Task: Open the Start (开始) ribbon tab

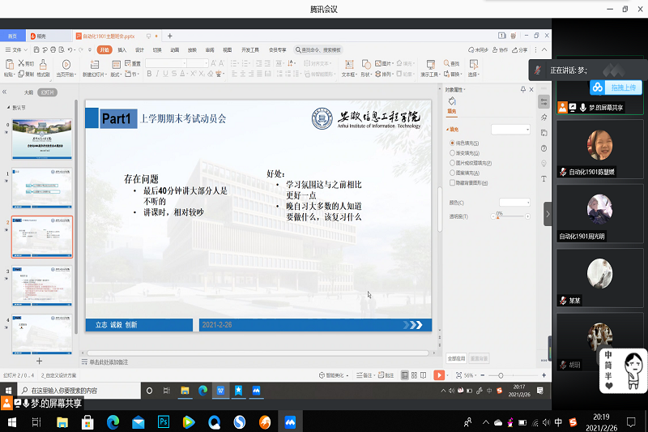Action: point(104,50)
